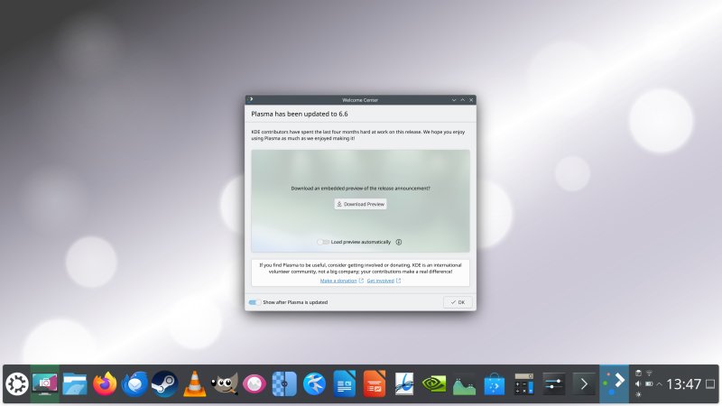Image resolution: width=722 pixels, height=406 pixels.
Task: Open the green mountain graph app icon
Action: [x=464, y=385]
